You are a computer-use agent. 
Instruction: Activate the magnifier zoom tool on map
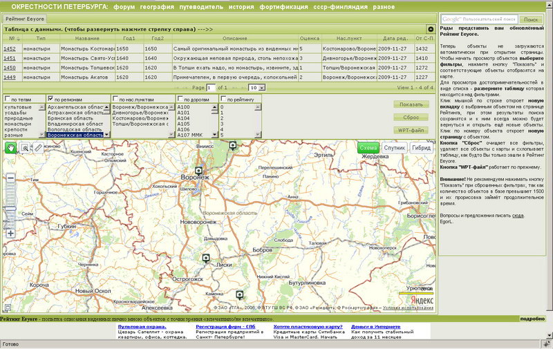click(25, 147)
